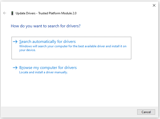Close the Update Drivers dialog
The width and height of the screenshot is (160, 119).
154,5
